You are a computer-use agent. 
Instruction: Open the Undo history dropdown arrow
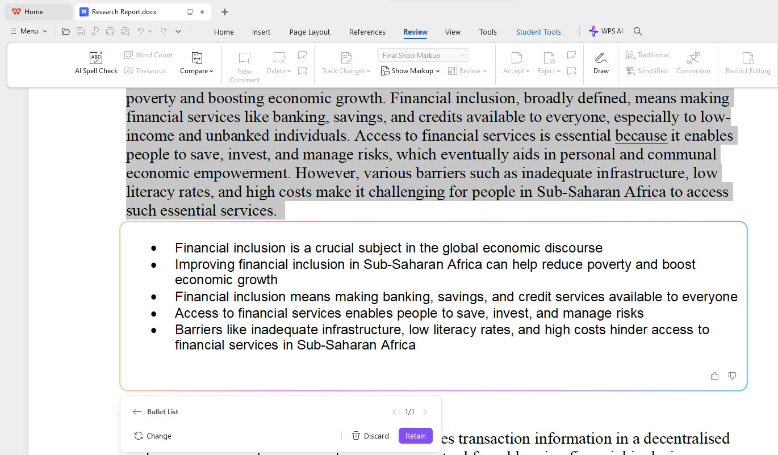pos(150,32)
